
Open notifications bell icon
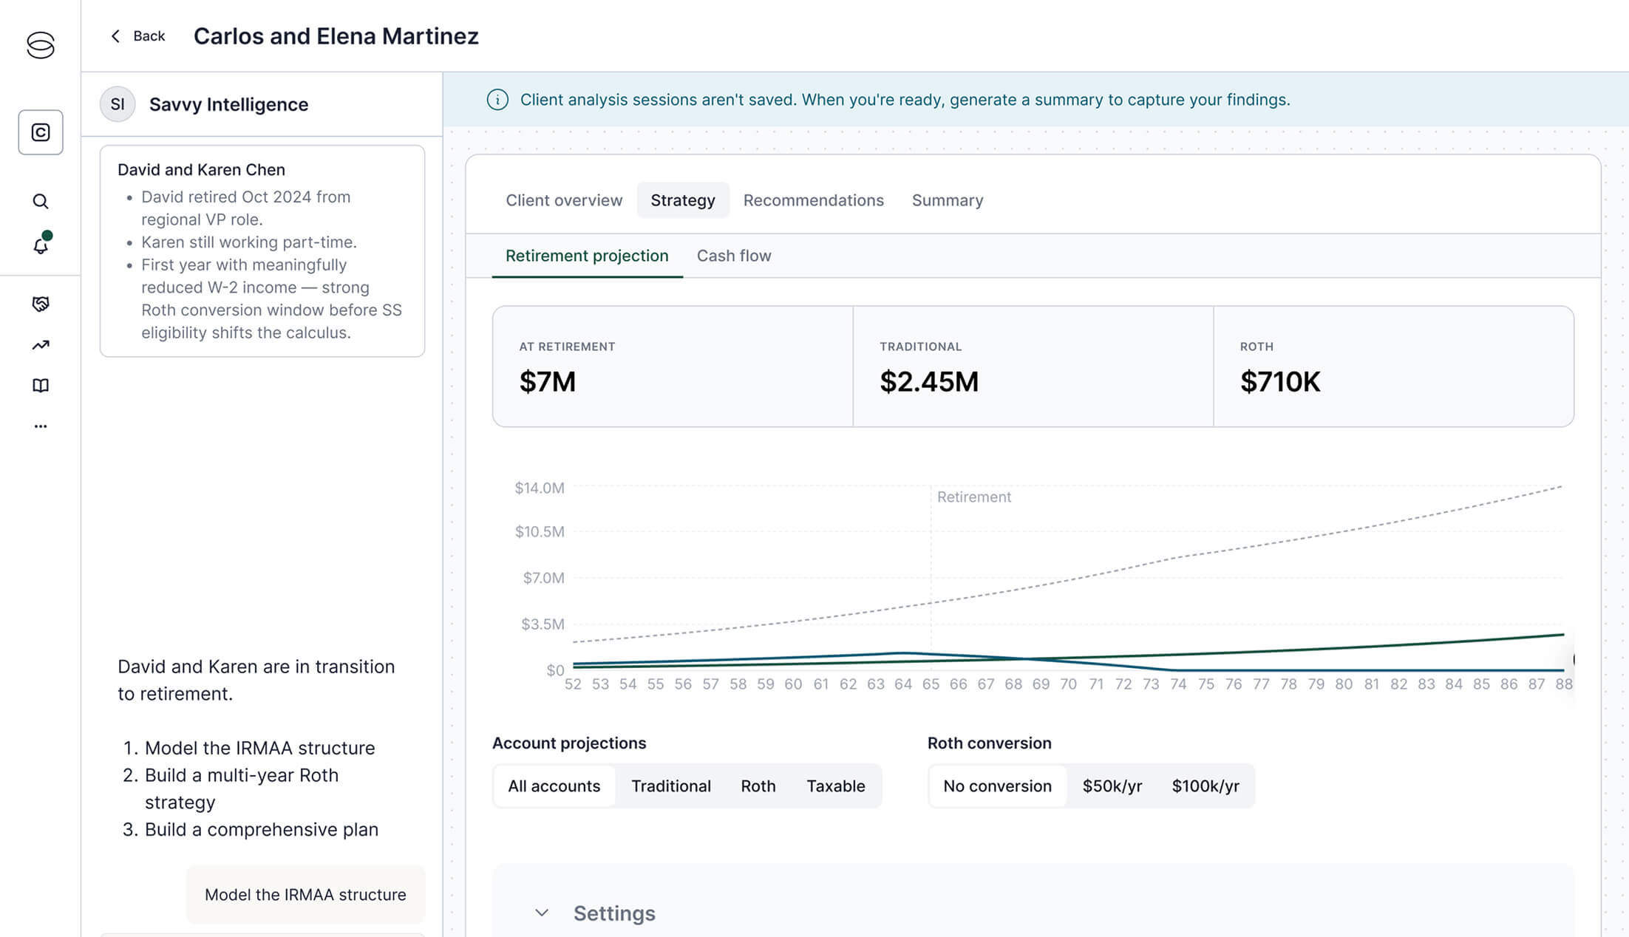[x=41, y=245]
